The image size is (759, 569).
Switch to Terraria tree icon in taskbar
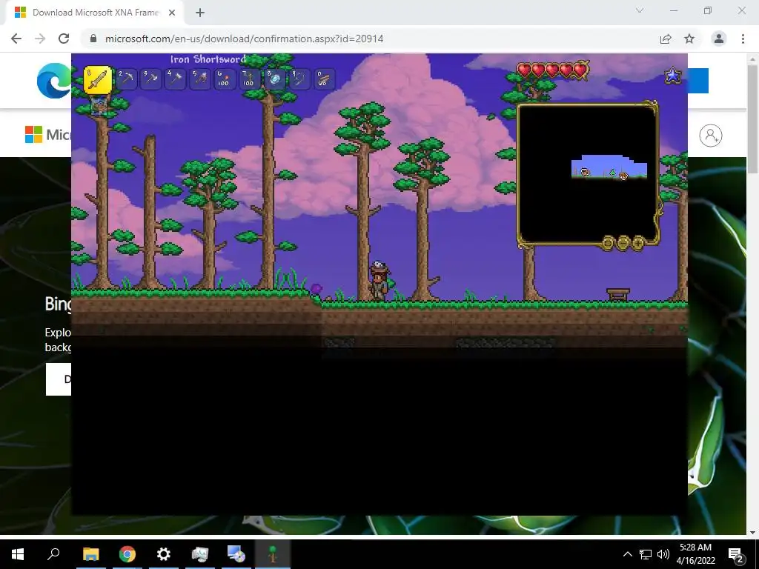click(273, 554)
